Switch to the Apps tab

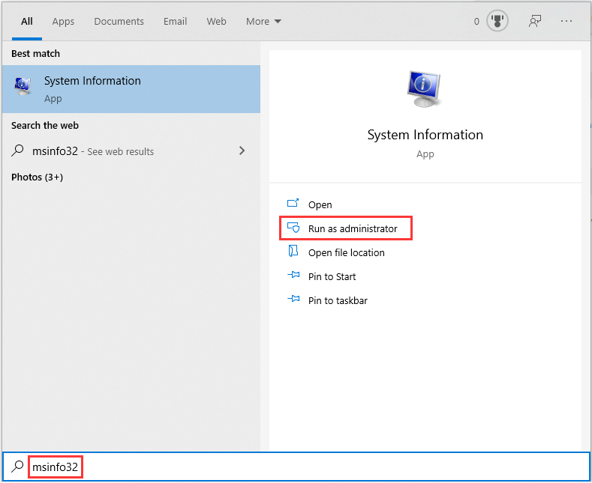point(63,21)
